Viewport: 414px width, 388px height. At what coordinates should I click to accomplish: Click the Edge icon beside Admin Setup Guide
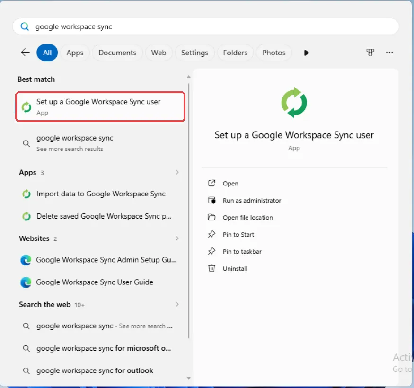tap(26, 260)
